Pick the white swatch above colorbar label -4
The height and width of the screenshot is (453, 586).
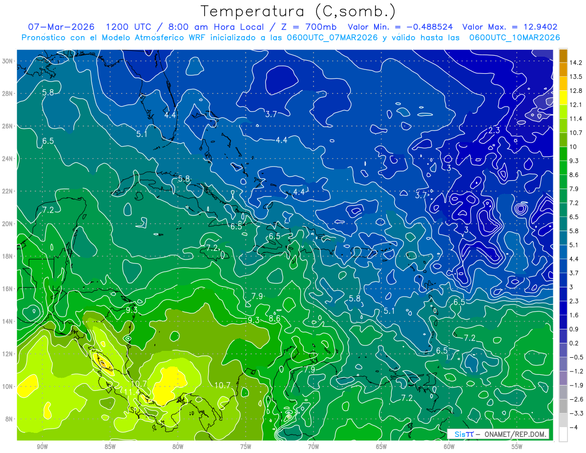click(x=563, y=434)
